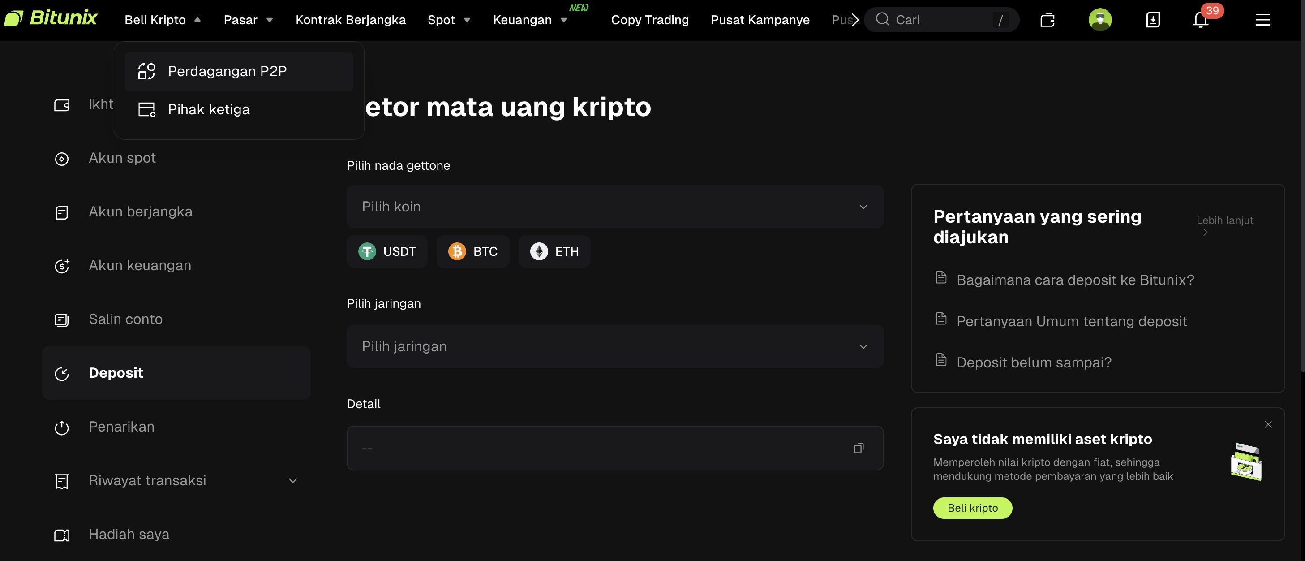
Task: Click the search bar to type a query
Action: pyautogui.click(x=942, y=20)
